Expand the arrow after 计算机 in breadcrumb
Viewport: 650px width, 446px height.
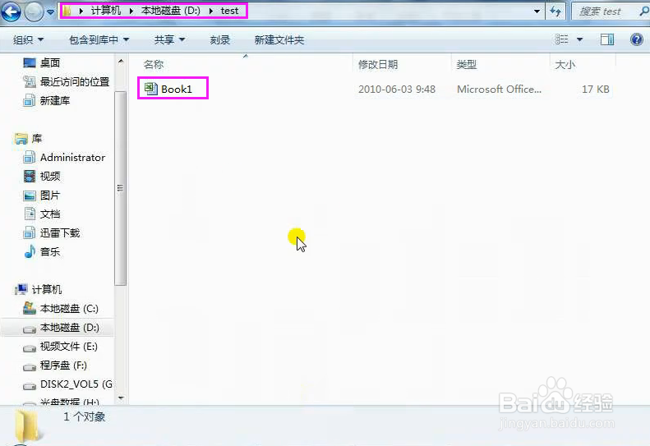point(131,11)
